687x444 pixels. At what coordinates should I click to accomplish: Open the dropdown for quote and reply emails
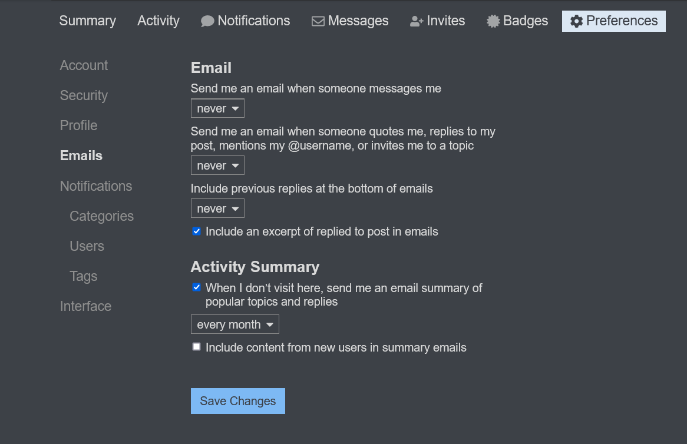217,165
